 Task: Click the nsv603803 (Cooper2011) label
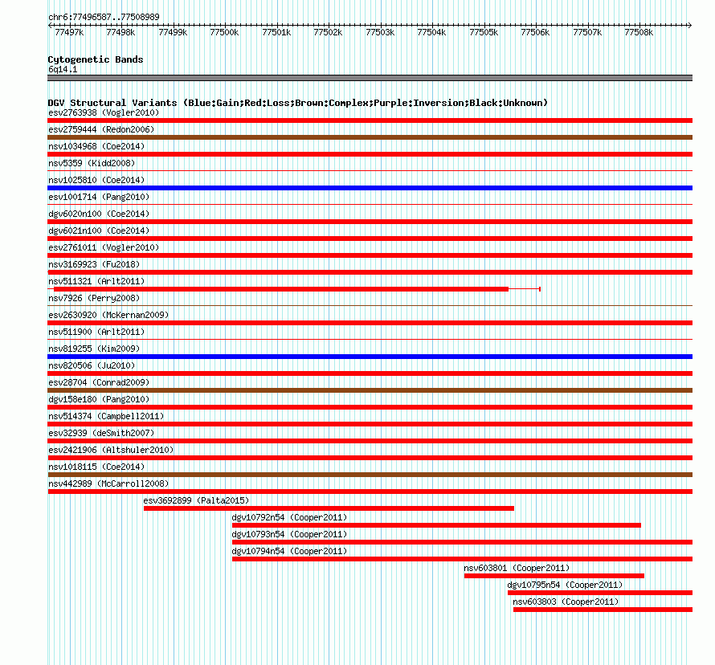(566, 602)
